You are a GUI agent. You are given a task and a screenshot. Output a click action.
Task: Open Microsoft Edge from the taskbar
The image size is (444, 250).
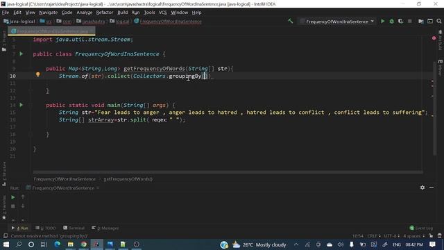pos(57,244)
